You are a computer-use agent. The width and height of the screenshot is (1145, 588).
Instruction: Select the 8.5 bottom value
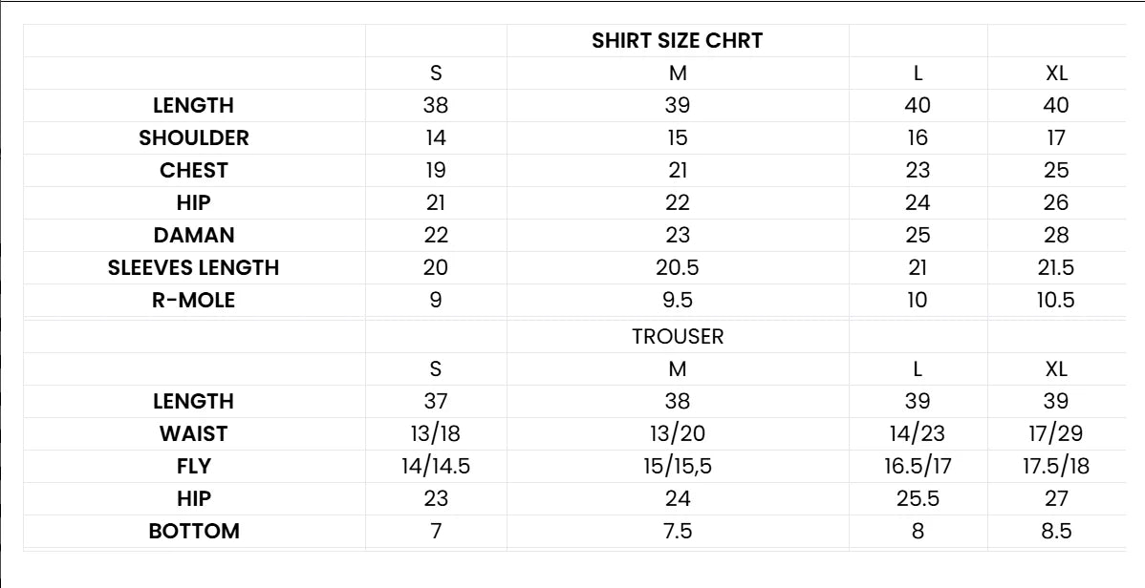[1055, 532]
